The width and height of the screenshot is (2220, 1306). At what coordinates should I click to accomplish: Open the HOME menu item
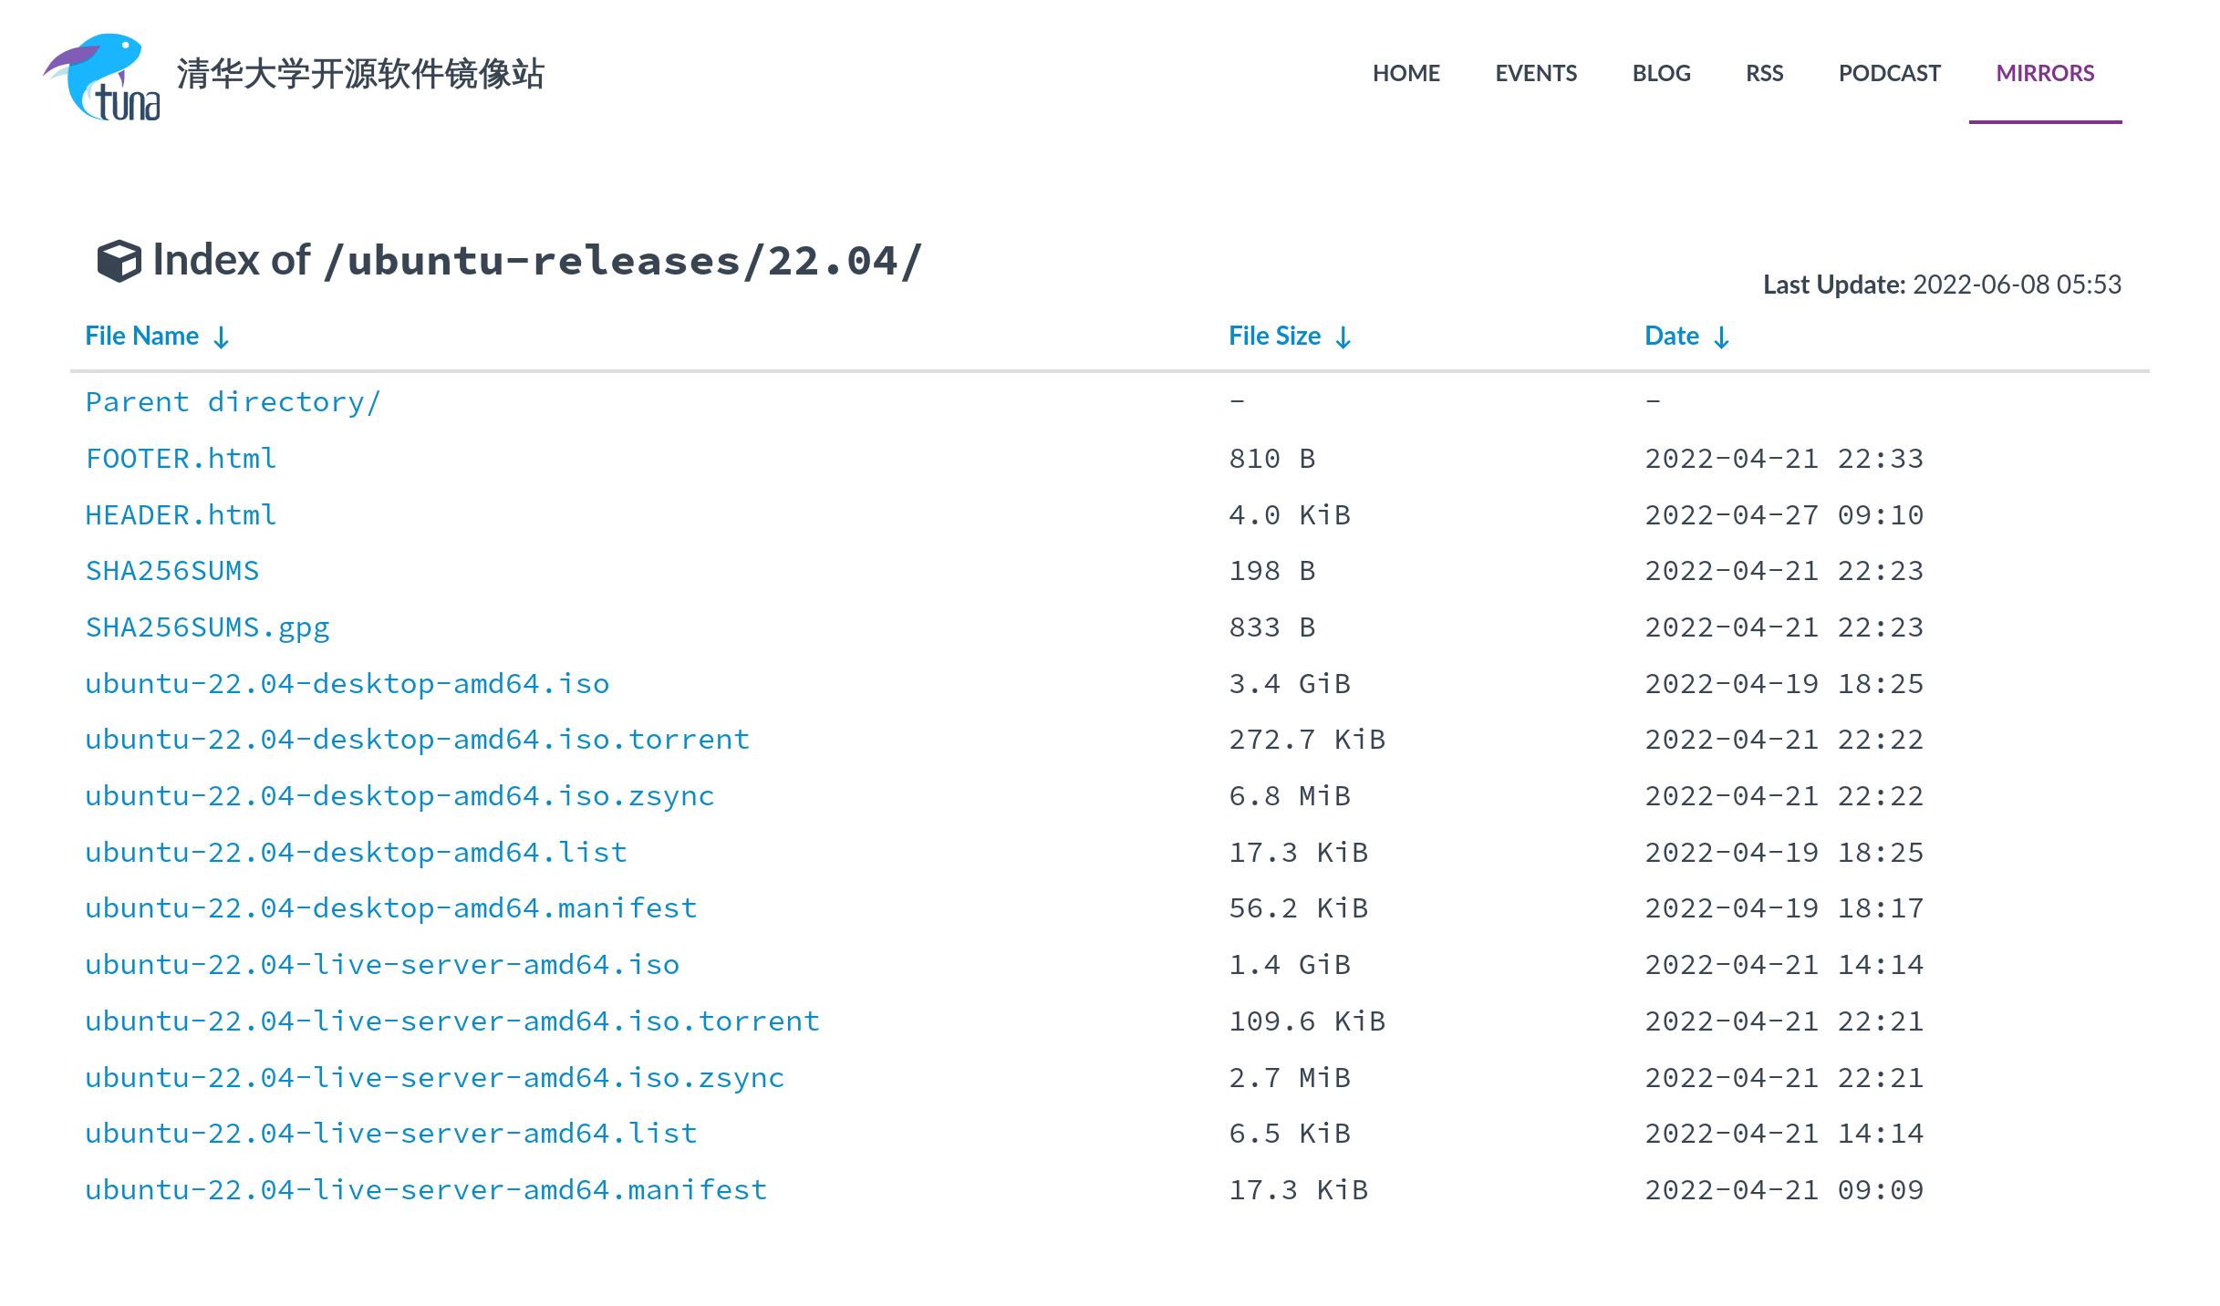click(1406, 74)
